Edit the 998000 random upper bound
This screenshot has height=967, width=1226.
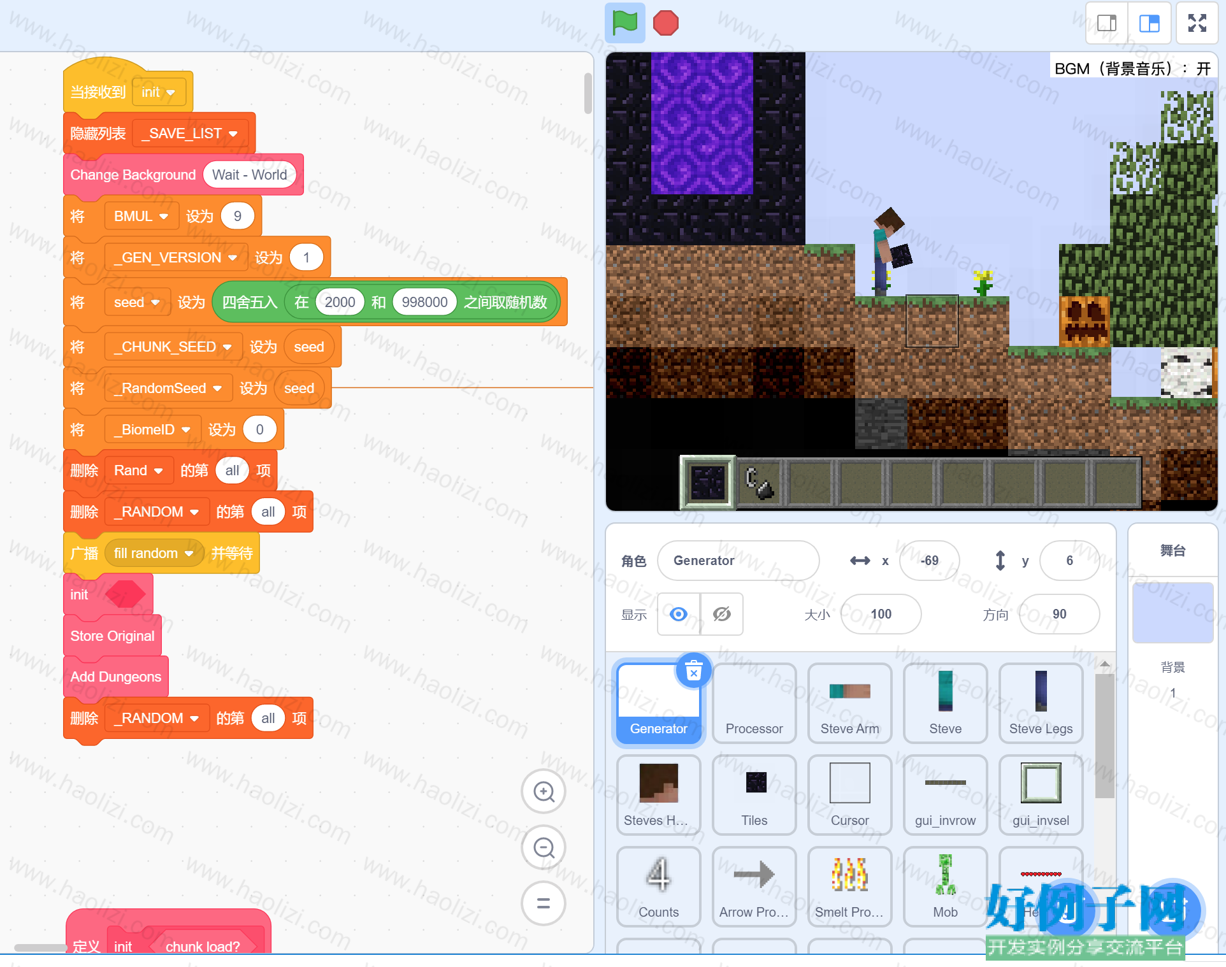[x=424, y=303]
